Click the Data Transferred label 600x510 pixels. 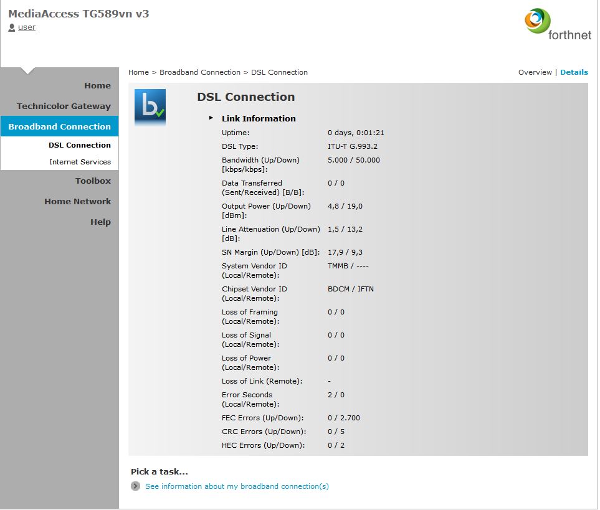pyautogui.click(x=263, y=187)
